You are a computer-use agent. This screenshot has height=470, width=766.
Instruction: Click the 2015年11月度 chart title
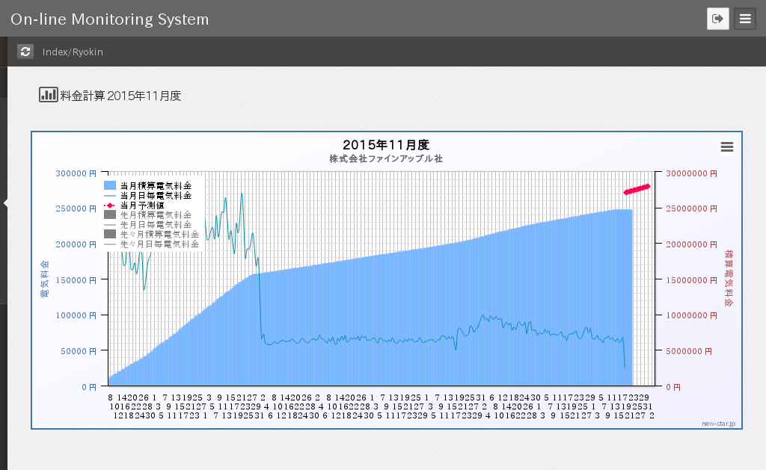385,144
